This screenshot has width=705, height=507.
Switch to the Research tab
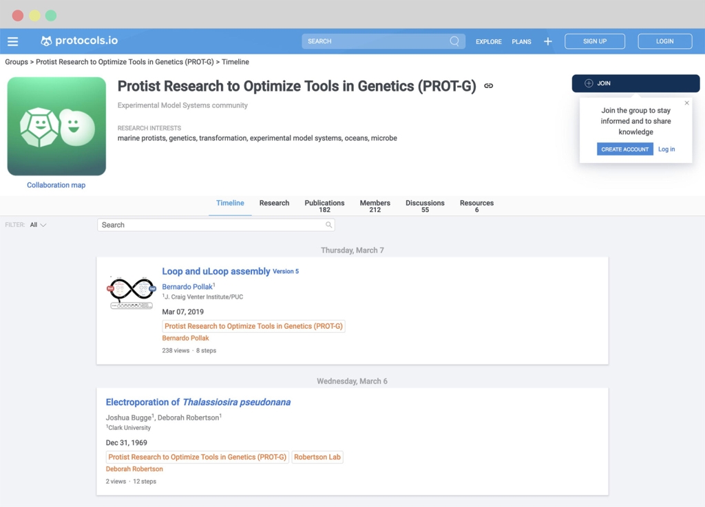click(274, 203)
